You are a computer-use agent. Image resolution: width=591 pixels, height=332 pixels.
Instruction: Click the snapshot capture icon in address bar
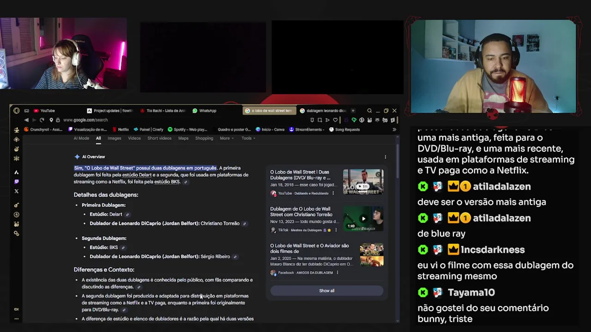click(x=320, y=120)
